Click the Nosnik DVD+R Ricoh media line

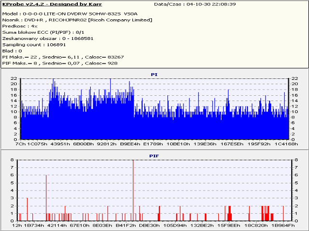[x=77, y=20]
